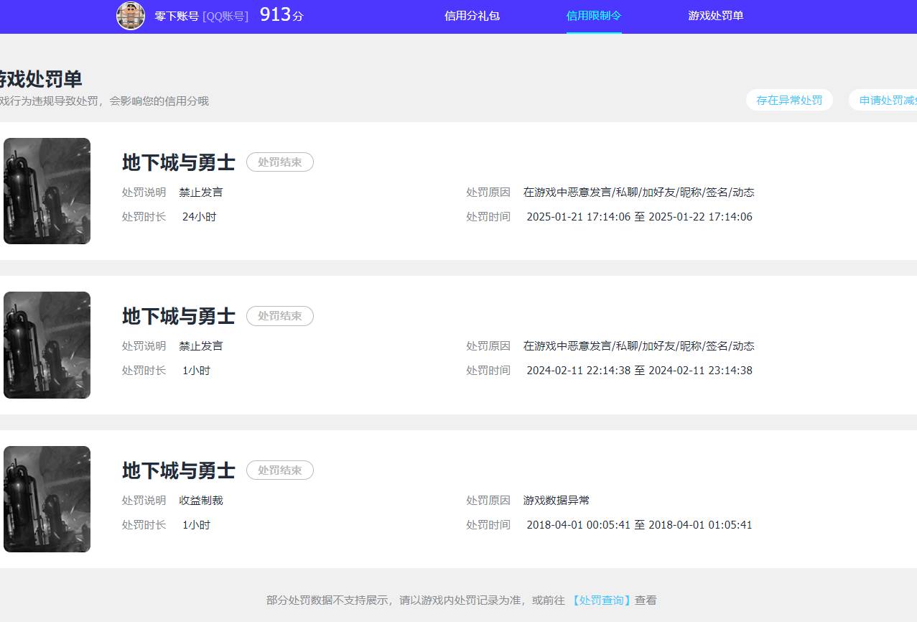Select the highlighted 信用限制令 tab
This screenshot has width=917, height=622.
(594, 16)
